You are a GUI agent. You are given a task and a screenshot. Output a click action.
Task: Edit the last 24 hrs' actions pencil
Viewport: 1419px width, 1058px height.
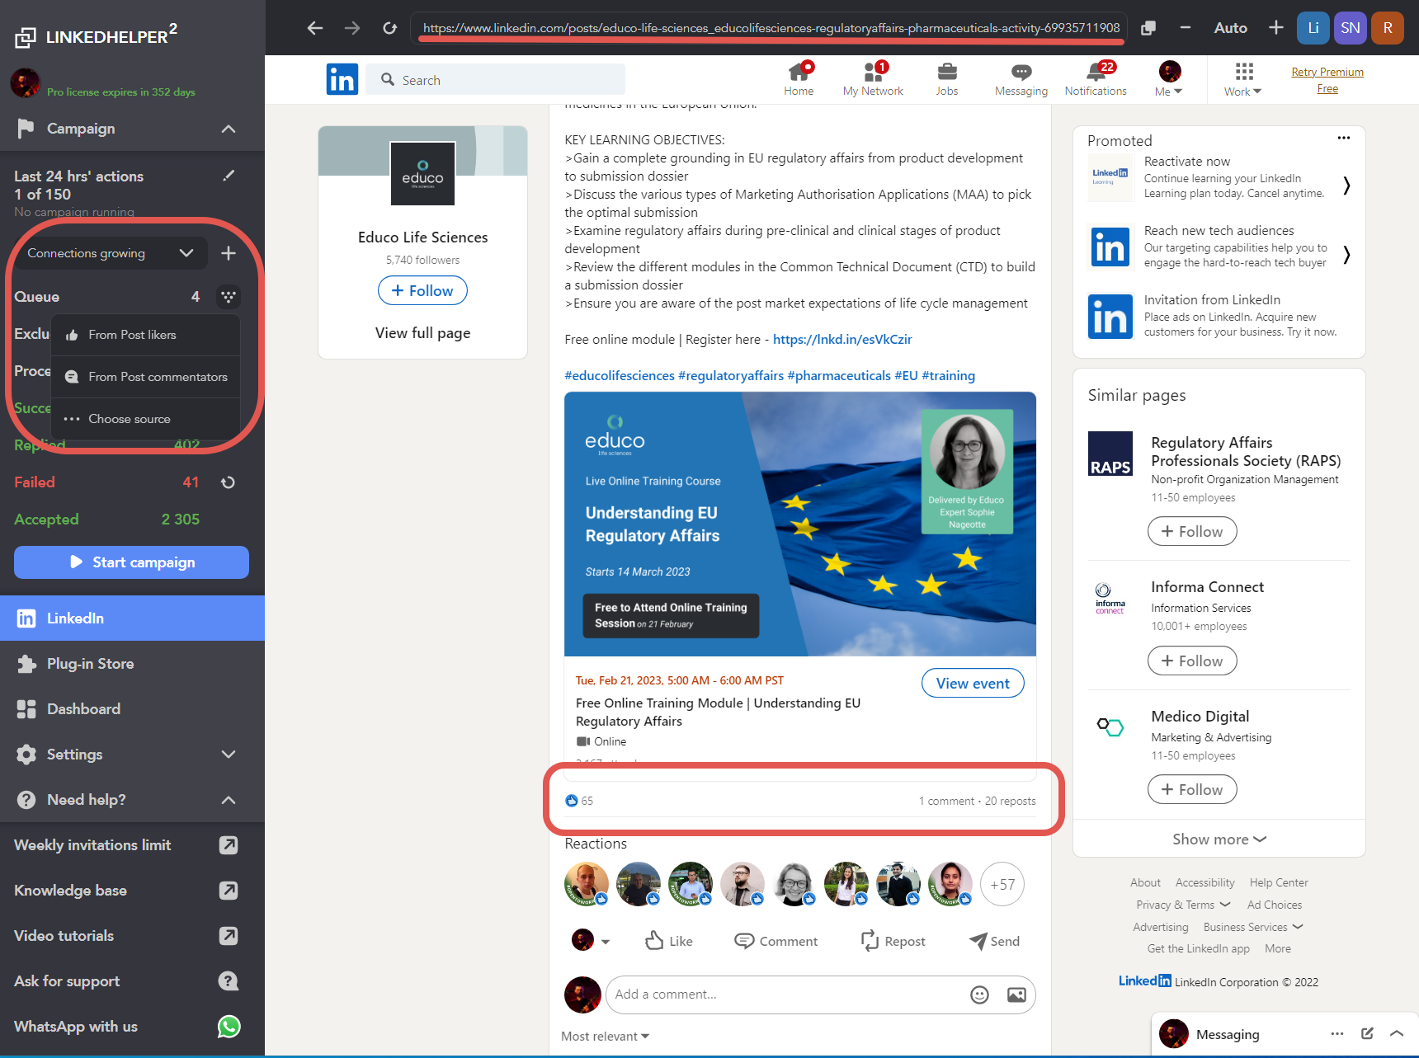229,176
